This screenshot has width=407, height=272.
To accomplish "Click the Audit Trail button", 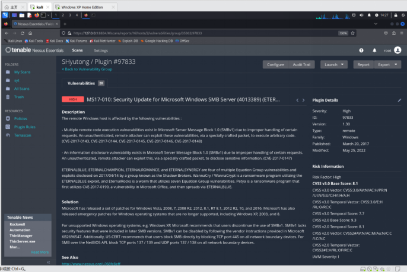I will click(301, 64).
